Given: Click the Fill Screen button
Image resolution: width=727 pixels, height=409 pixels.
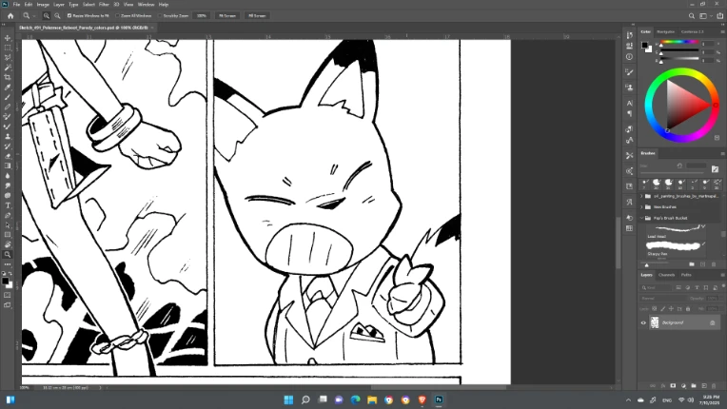Looking at the screenshot, I should [x=257, y=16].
